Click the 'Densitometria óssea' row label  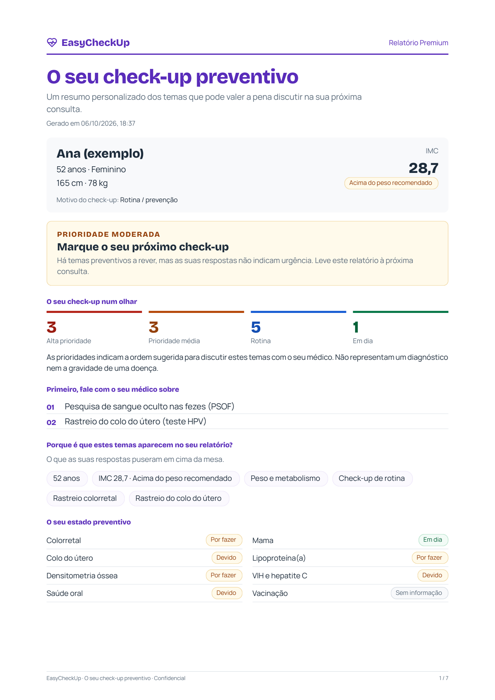[x=82, y=576]
